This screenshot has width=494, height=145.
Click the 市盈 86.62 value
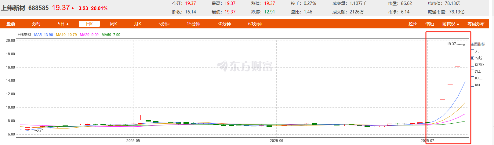point(406,3)
